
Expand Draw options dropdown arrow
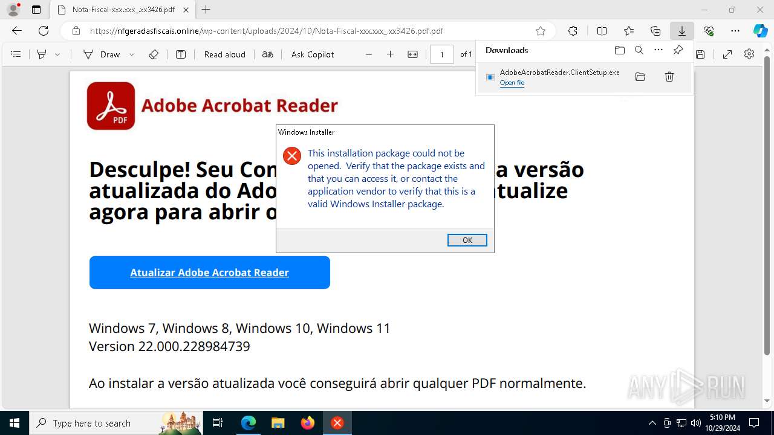coord(132,54)
